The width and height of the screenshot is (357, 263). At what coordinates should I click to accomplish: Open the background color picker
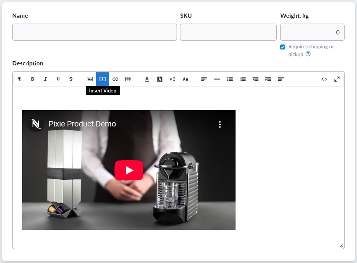(160, 79)
